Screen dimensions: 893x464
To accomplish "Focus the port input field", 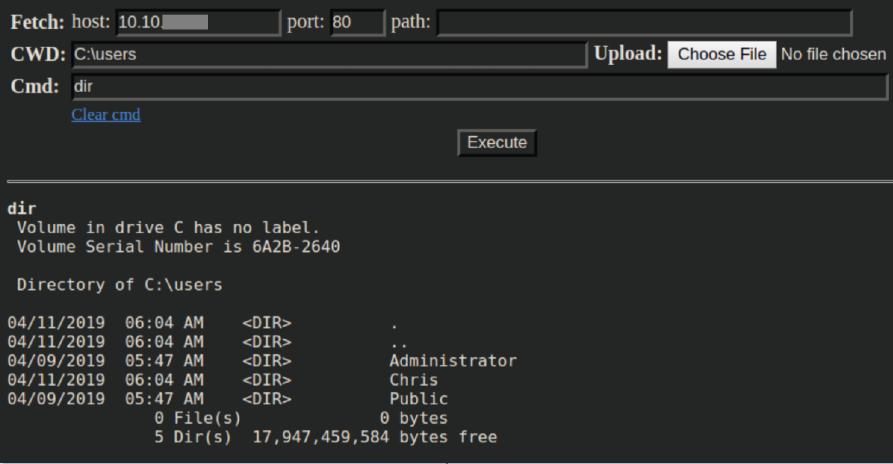I will pyautogui.click(x=357, y=22).
